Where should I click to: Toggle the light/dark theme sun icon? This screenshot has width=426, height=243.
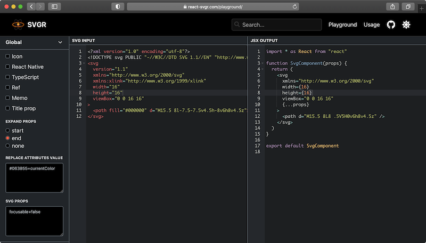click(406, 25)
